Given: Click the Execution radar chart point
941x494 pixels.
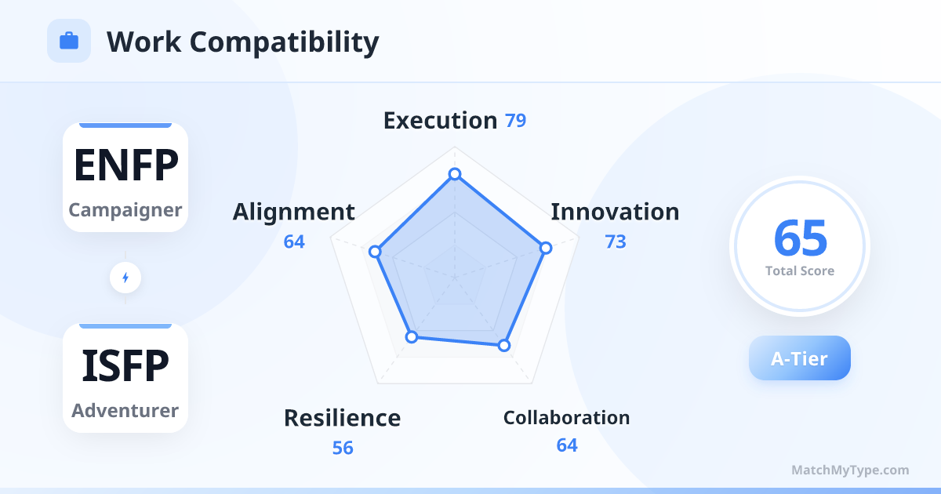Looking at the screenshot, I should 454,174.
